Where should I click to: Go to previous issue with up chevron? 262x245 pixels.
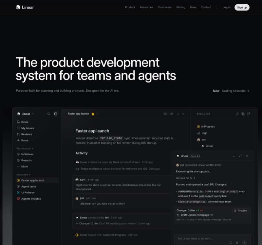click(178, 114)
